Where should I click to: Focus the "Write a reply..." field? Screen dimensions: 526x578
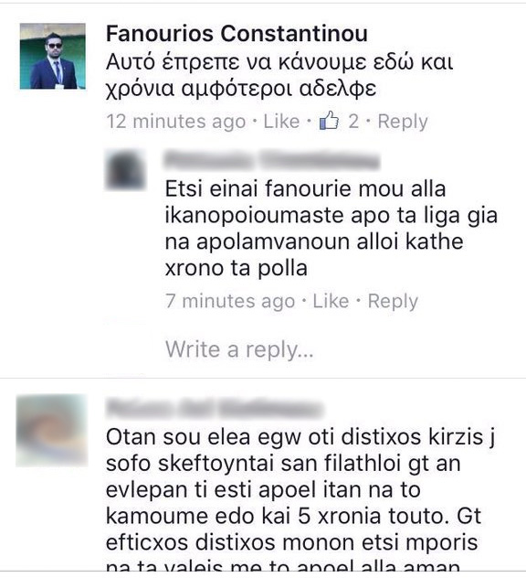(239, 349)
